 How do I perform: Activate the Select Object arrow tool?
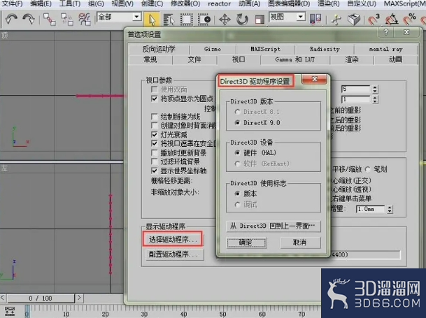pos(152,20)
